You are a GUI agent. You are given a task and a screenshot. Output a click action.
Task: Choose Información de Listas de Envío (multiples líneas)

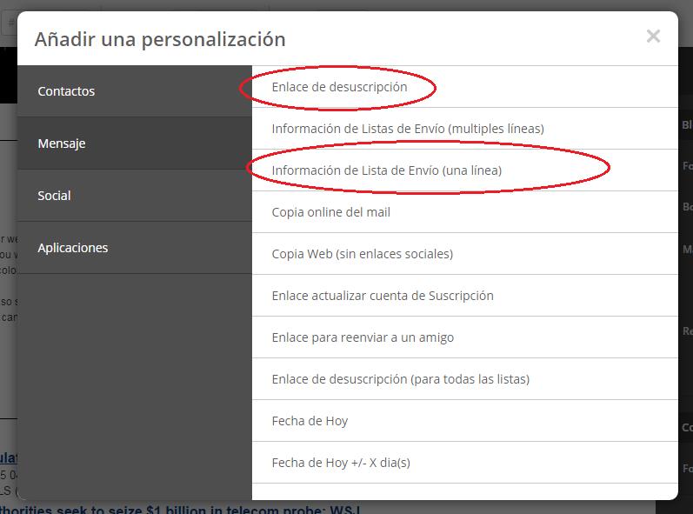pyautogui.click(x=465, y=129)
